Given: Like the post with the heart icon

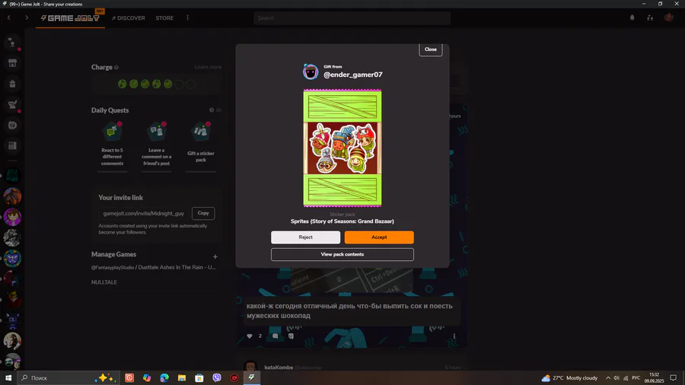Looking at the screenshot, I should 250,336.
